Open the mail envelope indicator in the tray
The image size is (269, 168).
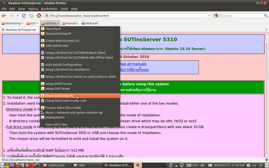[210, 165]
